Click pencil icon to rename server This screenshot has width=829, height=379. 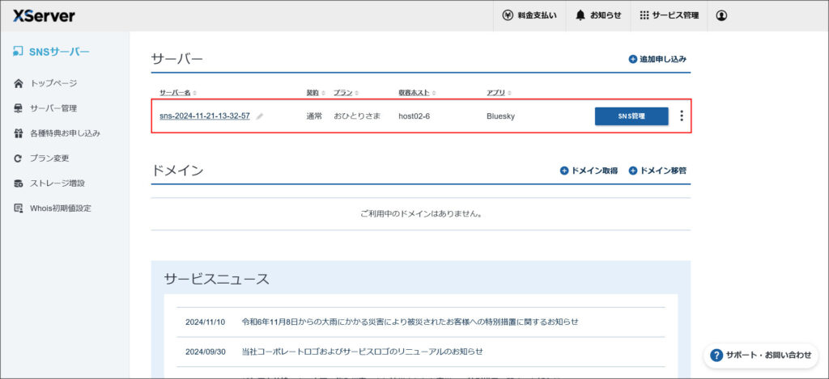[259, 116]
